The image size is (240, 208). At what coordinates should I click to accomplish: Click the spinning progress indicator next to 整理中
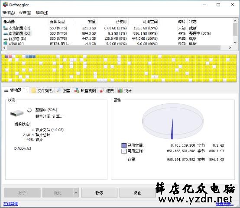pos(29,110)
